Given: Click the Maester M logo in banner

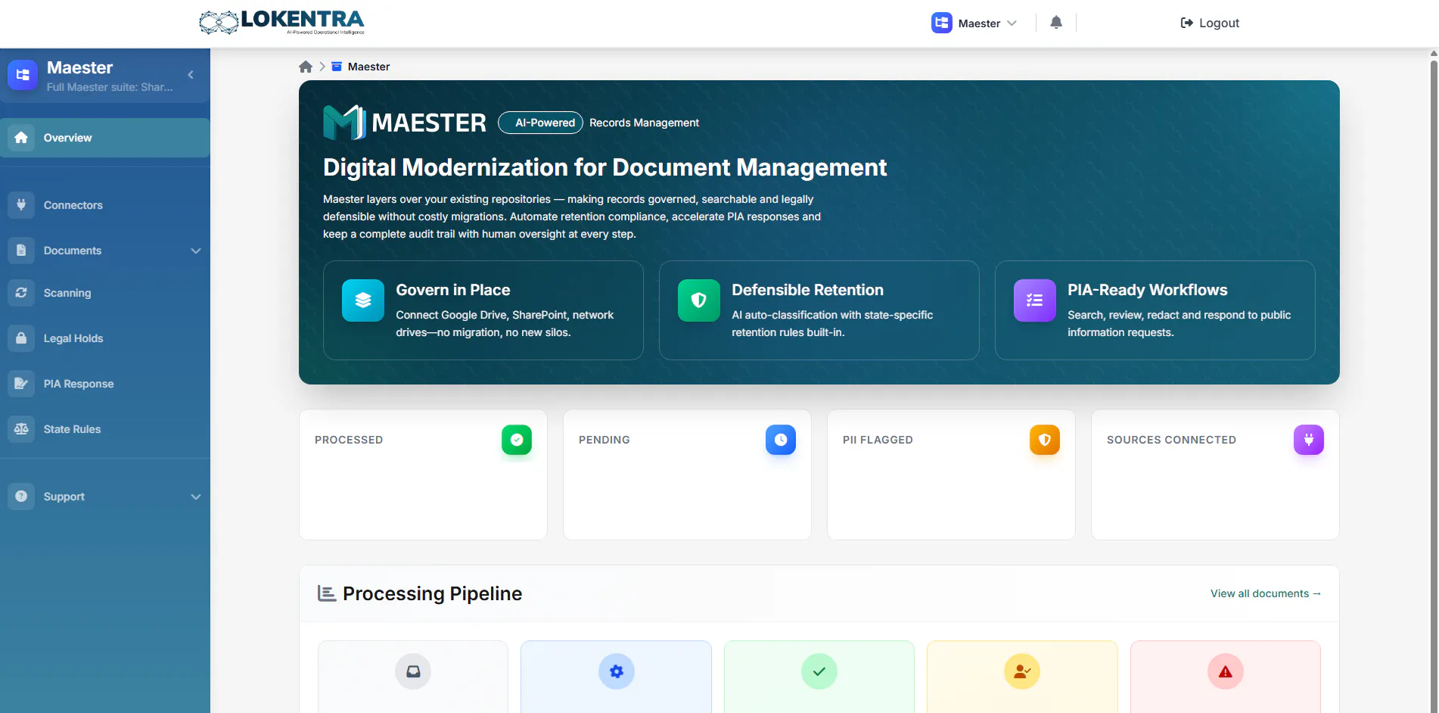Looking at the screenshot, I should (344, 123).
